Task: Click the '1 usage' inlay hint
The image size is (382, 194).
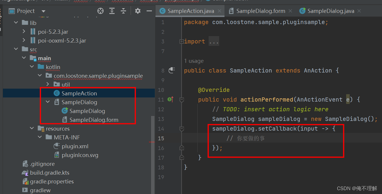Action: tap(194, 61)
